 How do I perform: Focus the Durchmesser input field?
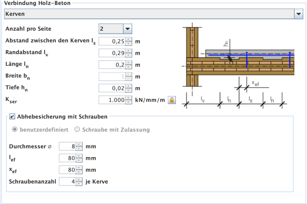[x=67, y=146]
